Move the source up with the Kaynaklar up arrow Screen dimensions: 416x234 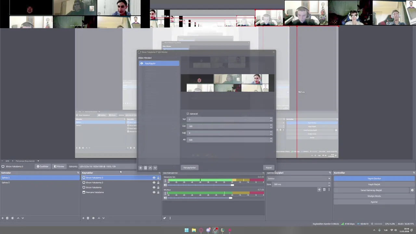99,218
